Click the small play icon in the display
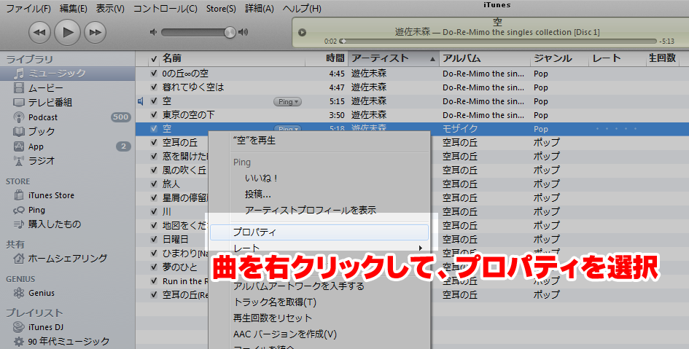Viewport: 689px width, 349px height. pos(303,33)
